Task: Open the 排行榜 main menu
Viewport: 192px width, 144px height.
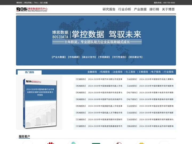Action: tap(154, 9)
